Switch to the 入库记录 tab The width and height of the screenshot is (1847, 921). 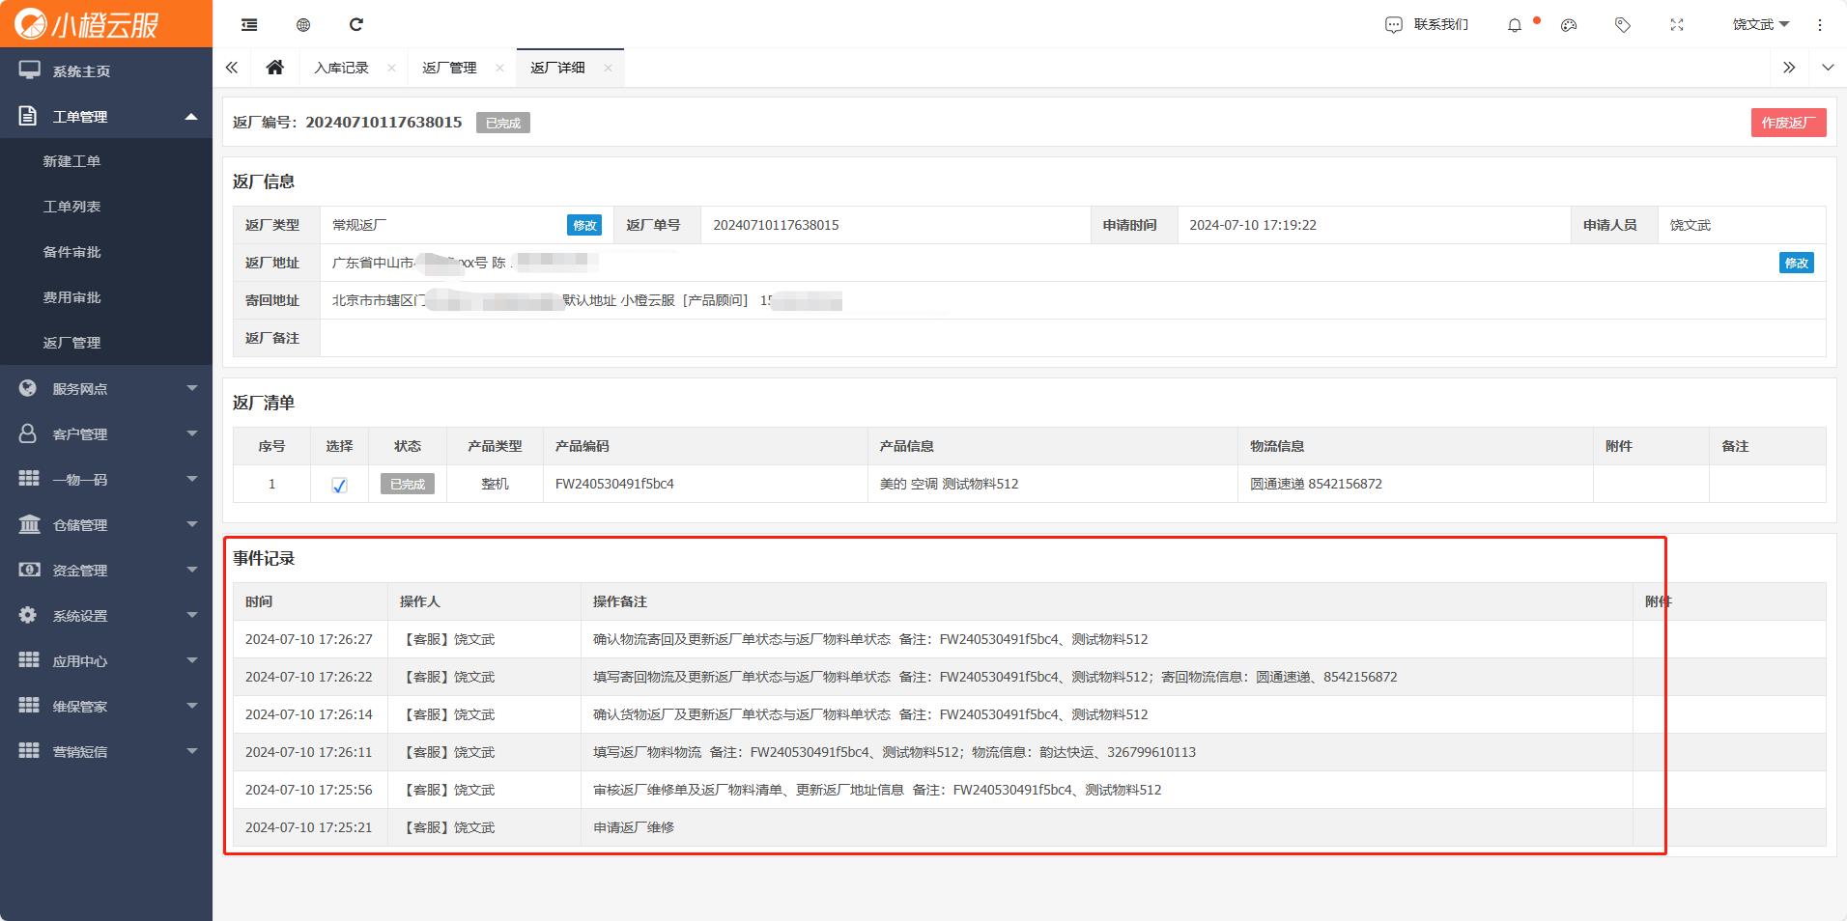[x=341, y=68]
